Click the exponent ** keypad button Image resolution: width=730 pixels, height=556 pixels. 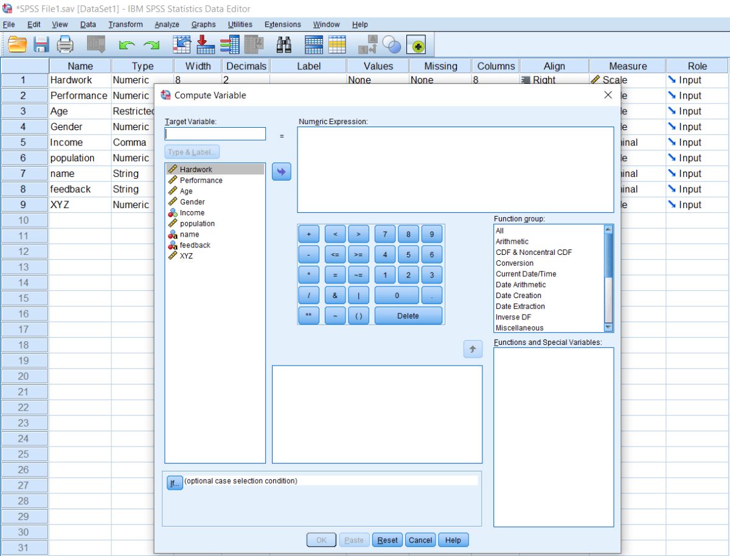309,316
